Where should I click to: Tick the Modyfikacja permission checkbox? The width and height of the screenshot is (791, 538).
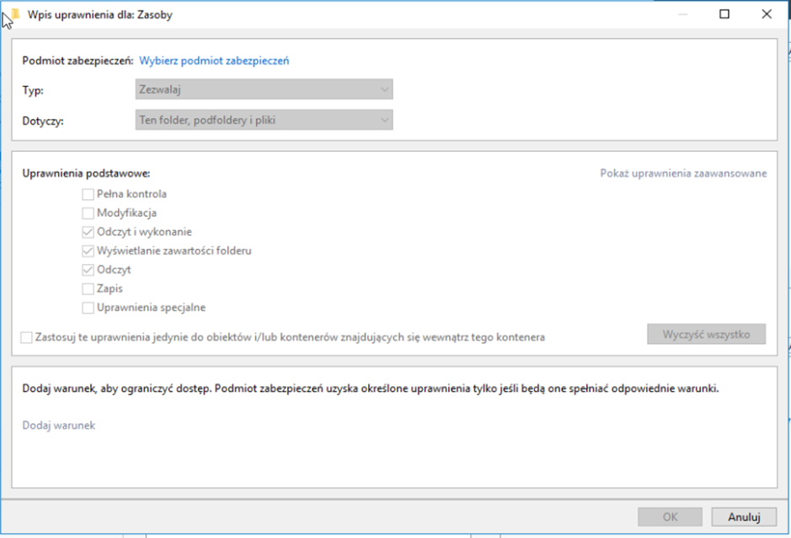point(88,213)
